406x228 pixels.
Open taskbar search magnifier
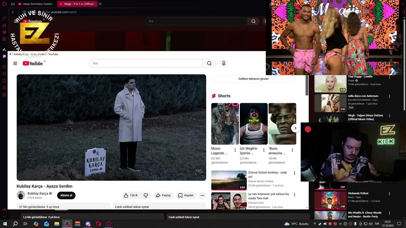15,224
